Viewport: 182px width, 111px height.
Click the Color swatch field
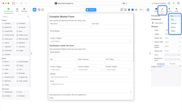(171, 55)
